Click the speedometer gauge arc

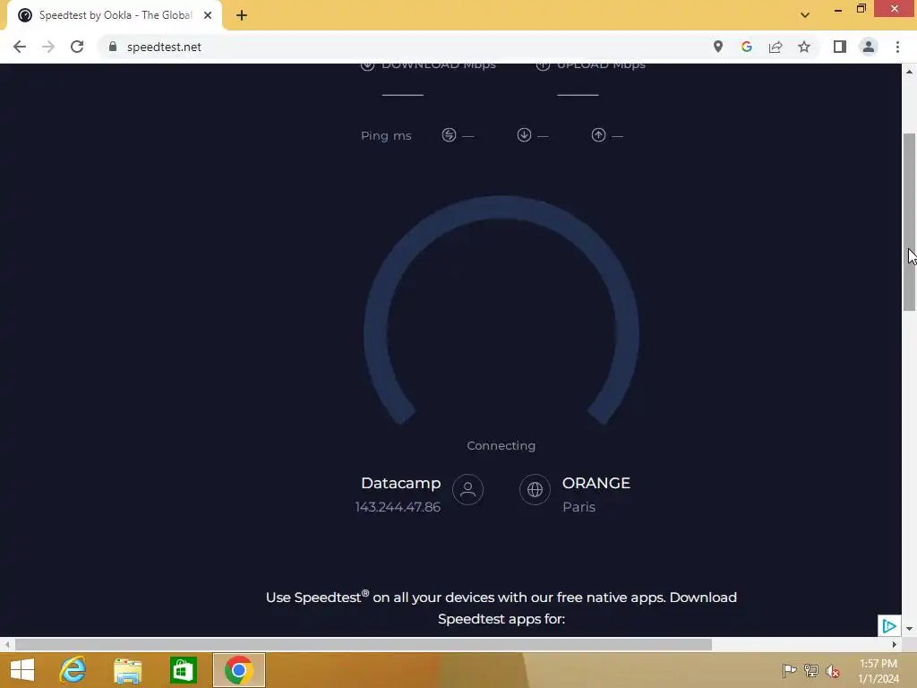(501, 310)
